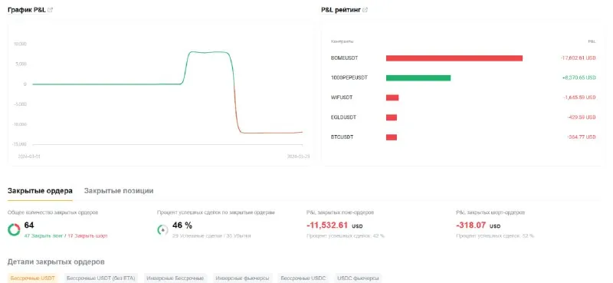613x283 pixels.
Task: Open the График P&L external link icon
Action: pos(50,10)
